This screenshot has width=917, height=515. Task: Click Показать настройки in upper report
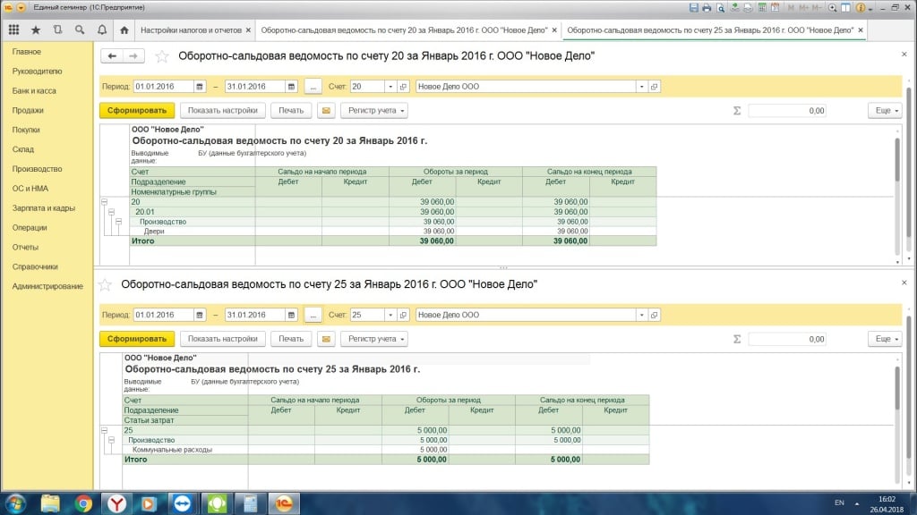coord(223,111)
